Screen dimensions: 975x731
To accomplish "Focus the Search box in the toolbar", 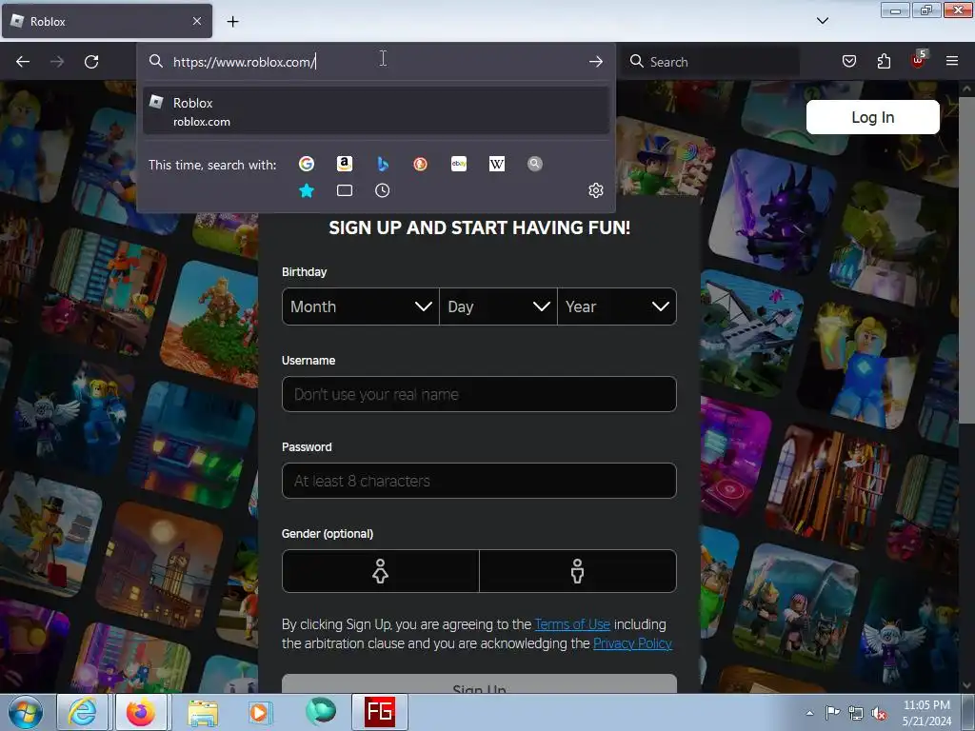I will [712, 62].
